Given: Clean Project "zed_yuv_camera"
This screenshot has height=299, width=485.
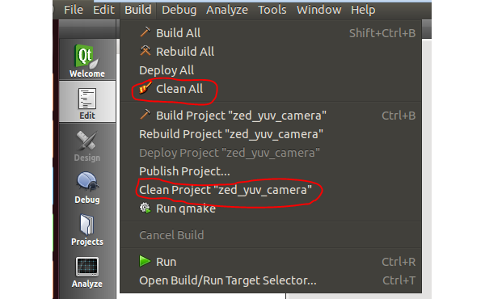Looking at the screenshot, I should 271,190.
